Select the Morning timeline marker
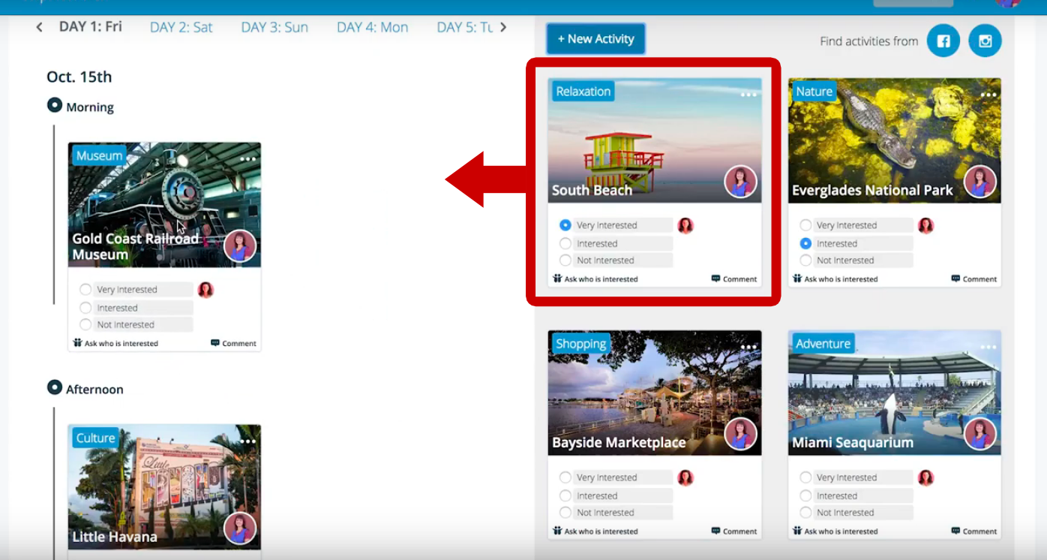The height and width of the screenshot is (560, 1047). coord(55,105)
